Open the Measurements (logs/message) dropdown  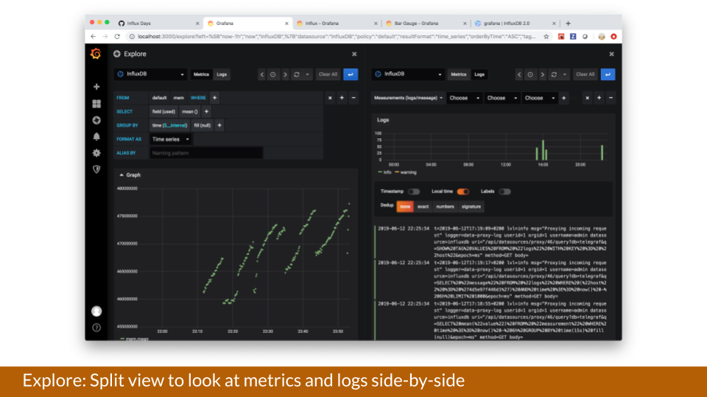[409, 98]
